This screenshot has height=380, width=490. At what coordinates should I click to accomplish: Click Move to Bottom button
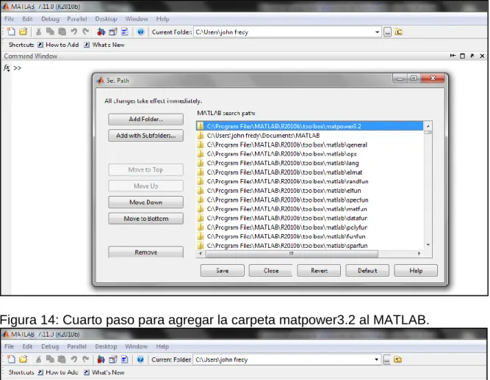click(145, 219)
